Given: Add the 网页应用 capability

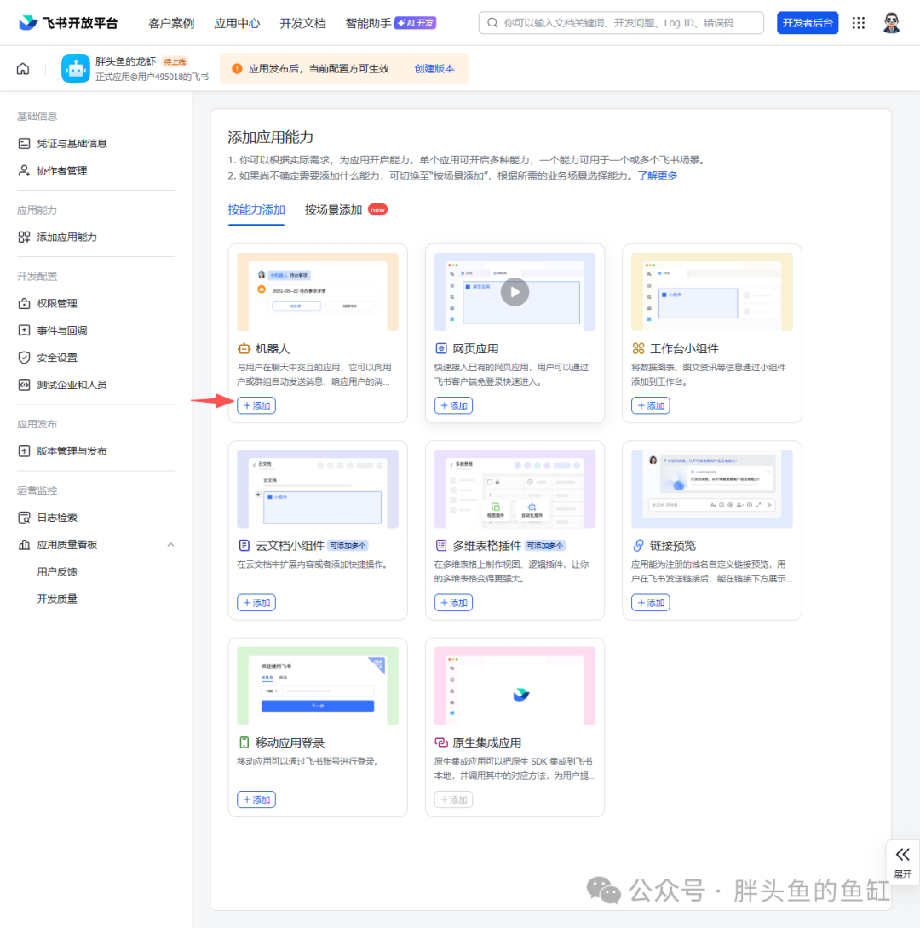Looking at the screenshot, I should pyautogui.click(x=453, y=405).
